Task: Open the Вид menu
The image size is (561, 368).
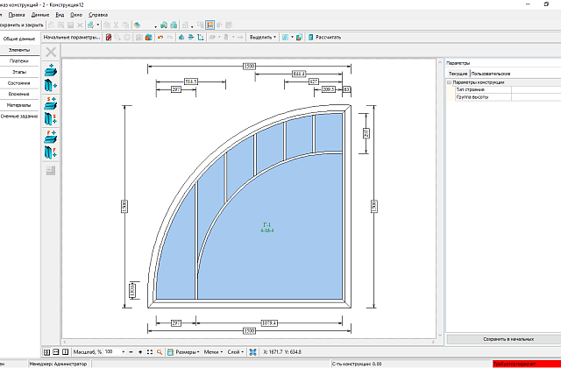Action: tap(60, 15)
